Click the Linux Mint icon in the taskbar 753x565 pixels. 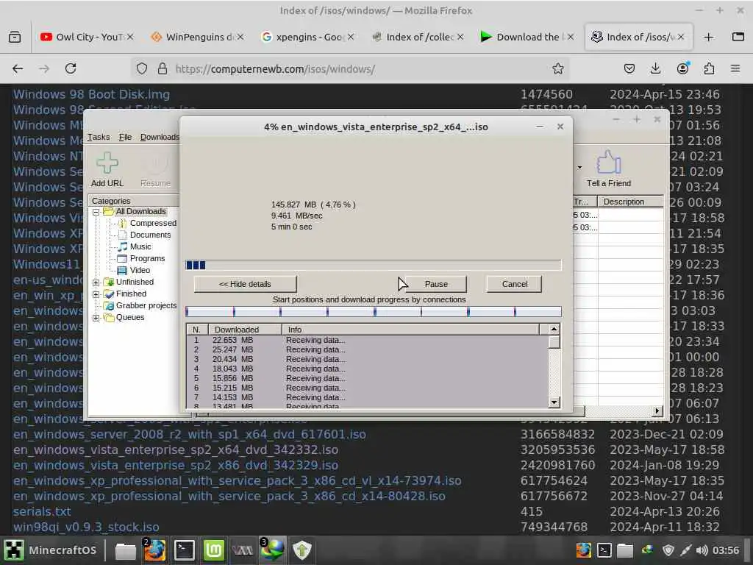coord(214,550)
